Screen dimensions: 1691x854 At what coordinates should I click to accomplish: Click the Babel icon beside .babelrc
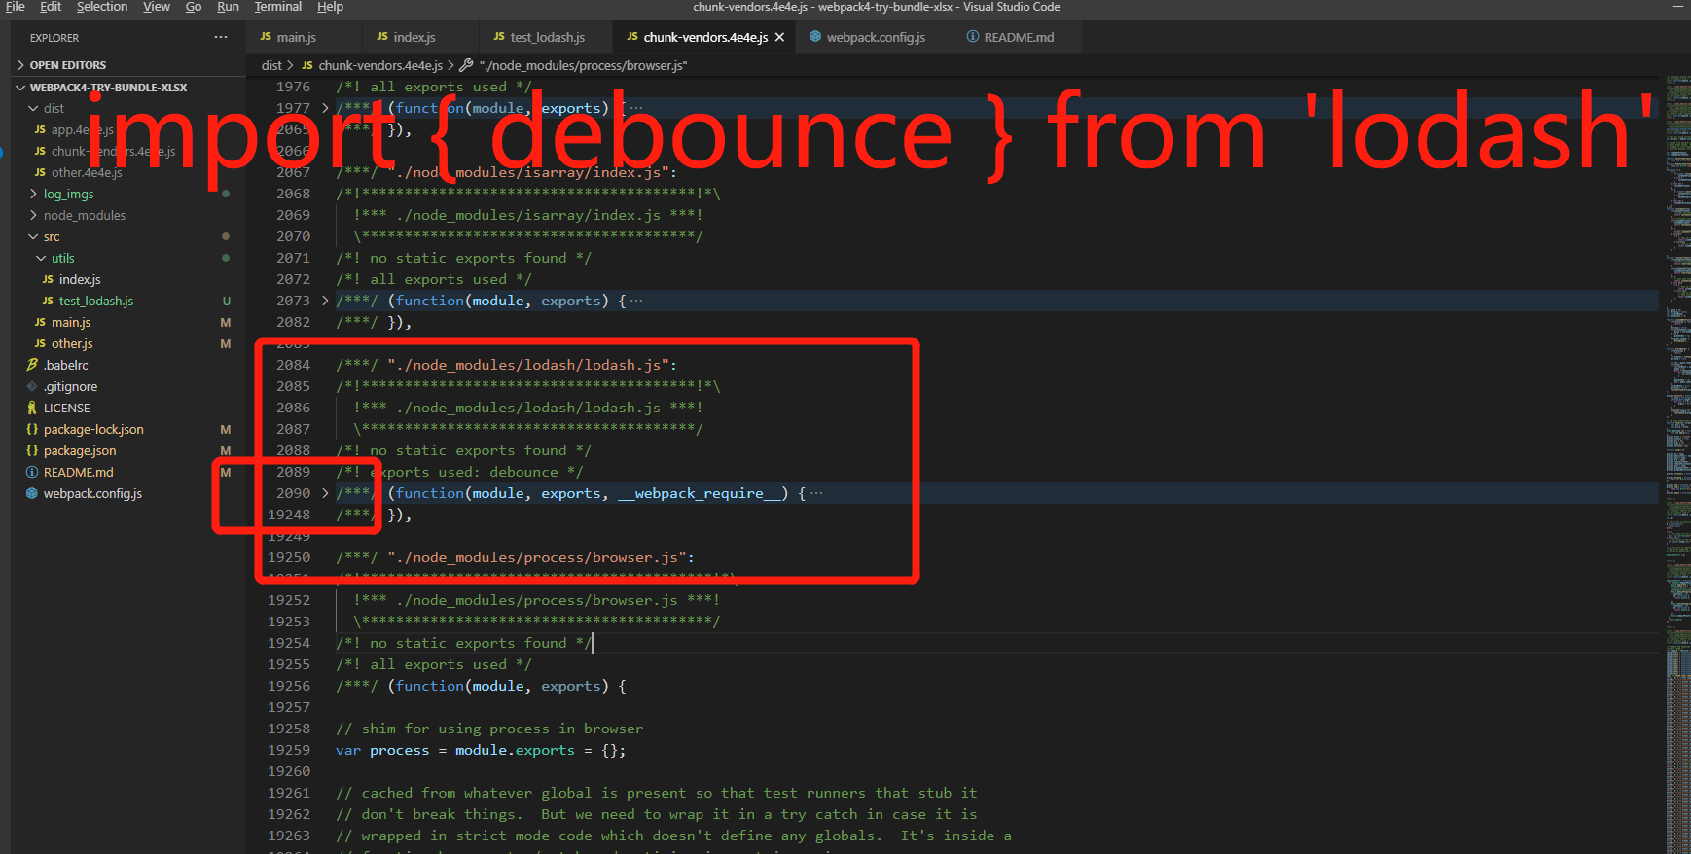click(x=32, y=365)
